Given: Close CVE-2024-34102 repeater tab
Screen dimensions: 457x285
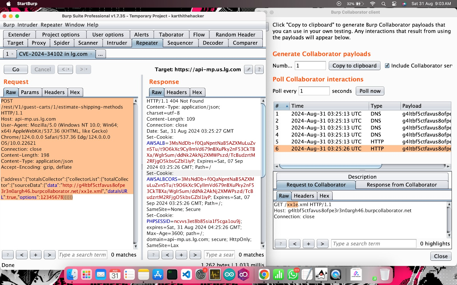Looking at the screenshot, I should 91,54.
